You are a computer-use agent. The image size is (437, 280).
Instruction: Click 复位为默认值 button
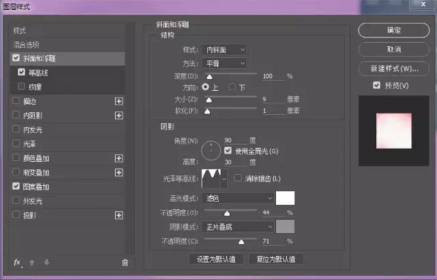coord(276,259)
